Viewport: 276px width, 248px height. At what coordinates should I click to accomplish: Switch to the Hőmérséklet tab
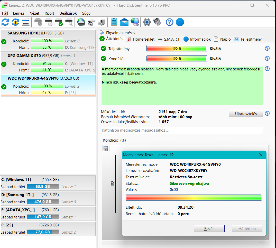pos(141,39)
